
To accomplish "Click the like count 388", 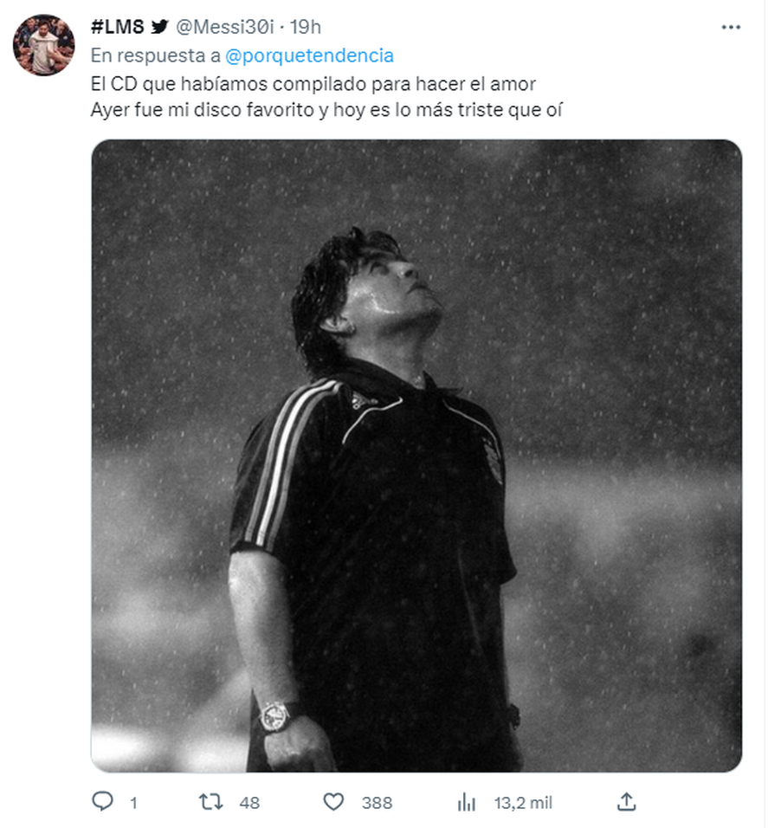I will coord(377,803).
